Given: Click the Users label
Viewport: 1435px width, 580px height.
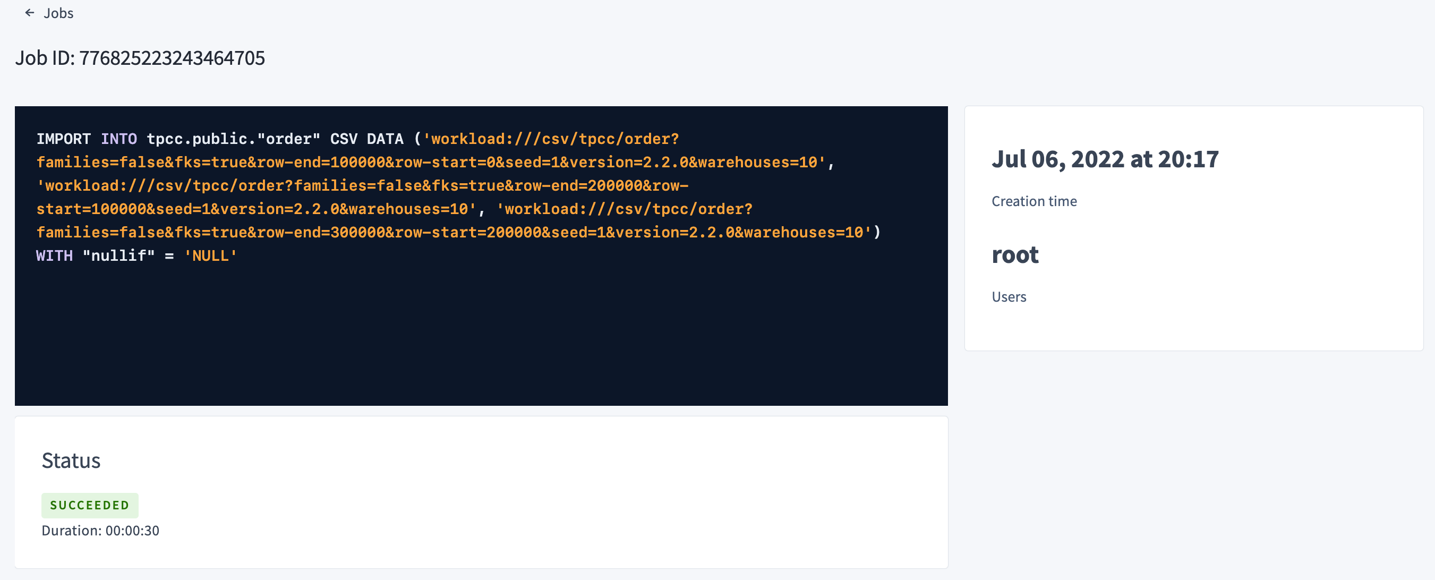Looking at the screenshot, I should pyautogui.click(x=1009, y=297).
